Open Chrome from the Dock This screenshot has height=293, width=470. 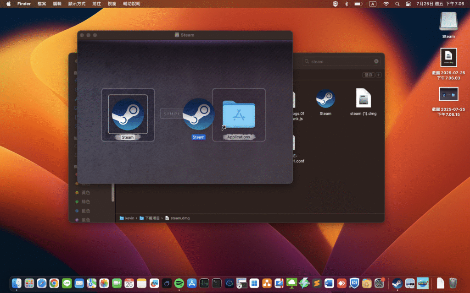[x=54, y=283]
